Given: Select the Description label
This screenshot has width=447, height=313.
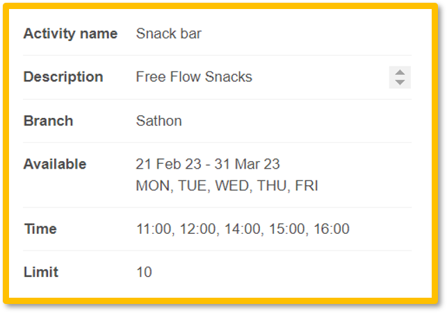Looking at the screenshot, I should [x=63, y=77].
